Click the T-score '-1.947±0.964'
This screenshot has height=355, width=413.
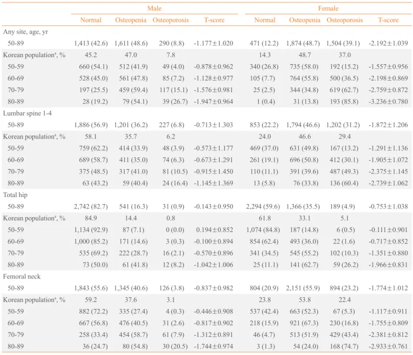[x=214, y=102]
